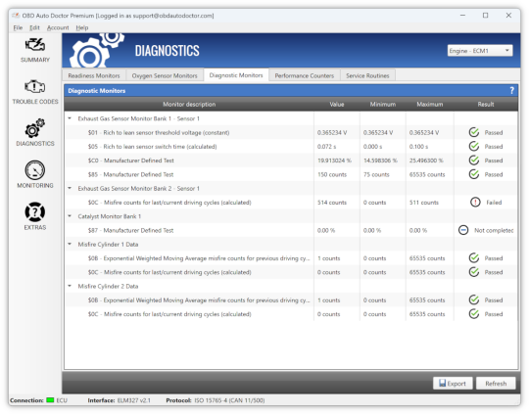Collapse Misfire Cylinder 2 Data group
This screenshot has width=529, height=414.
pyautogui.click(x=70, y=286)
